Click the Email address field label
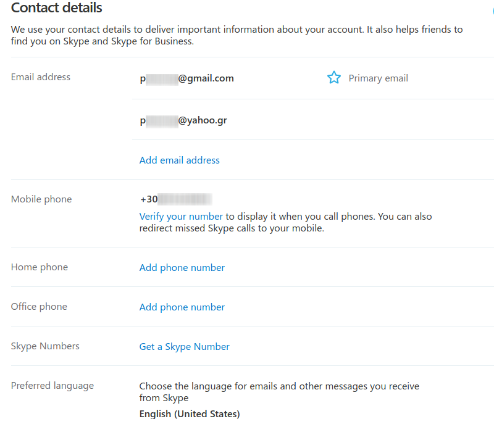494x432 pixels. pos(41,77)
